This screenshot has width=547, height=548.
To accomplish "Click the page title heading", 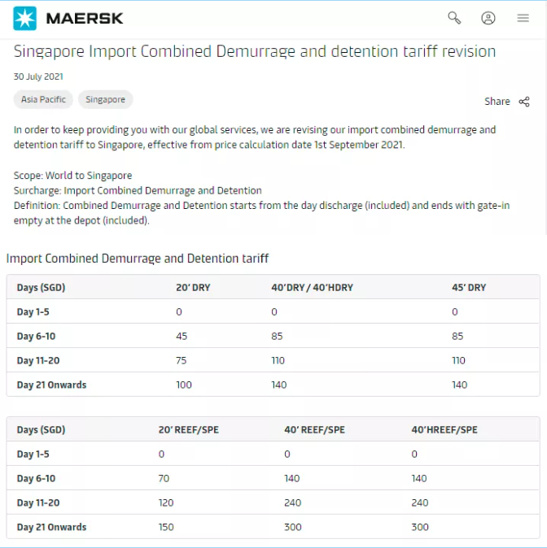I will (x=255, y=51).
